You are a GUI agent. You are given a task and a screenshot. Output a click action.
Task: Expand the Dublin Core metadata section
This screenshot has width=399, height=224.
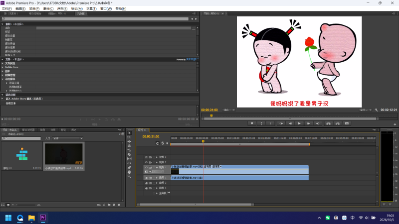point(2,67)
